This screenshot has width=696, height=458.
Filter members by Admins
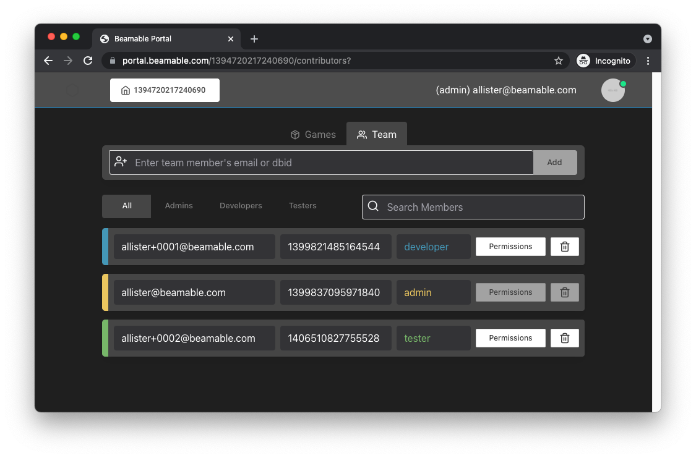coord(179,206)
